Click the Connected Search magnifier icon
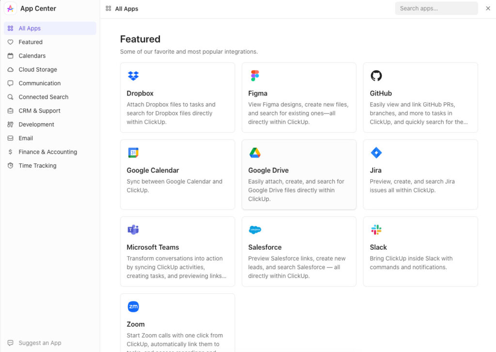Viewport: 496px width, 352px height. coord(11,97)
